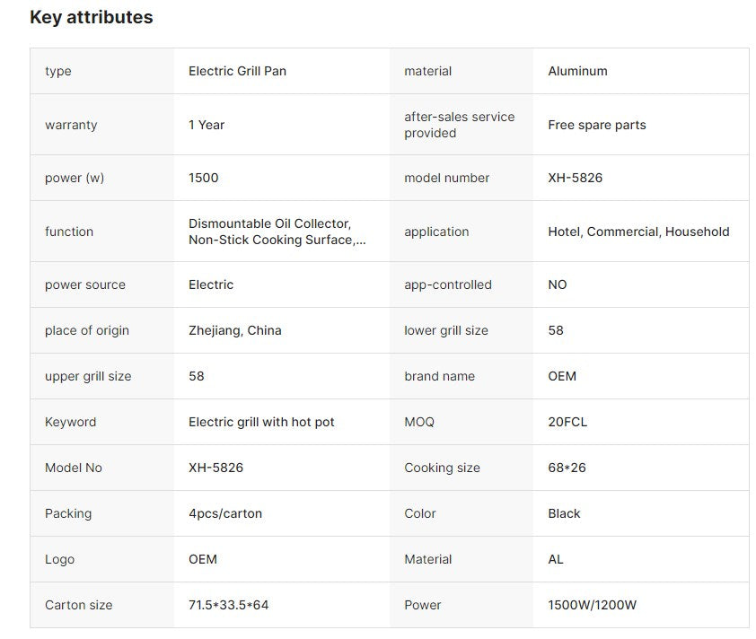756x639 pixels.
Task: Click the brand name OEM value
Action: point(562,376)
